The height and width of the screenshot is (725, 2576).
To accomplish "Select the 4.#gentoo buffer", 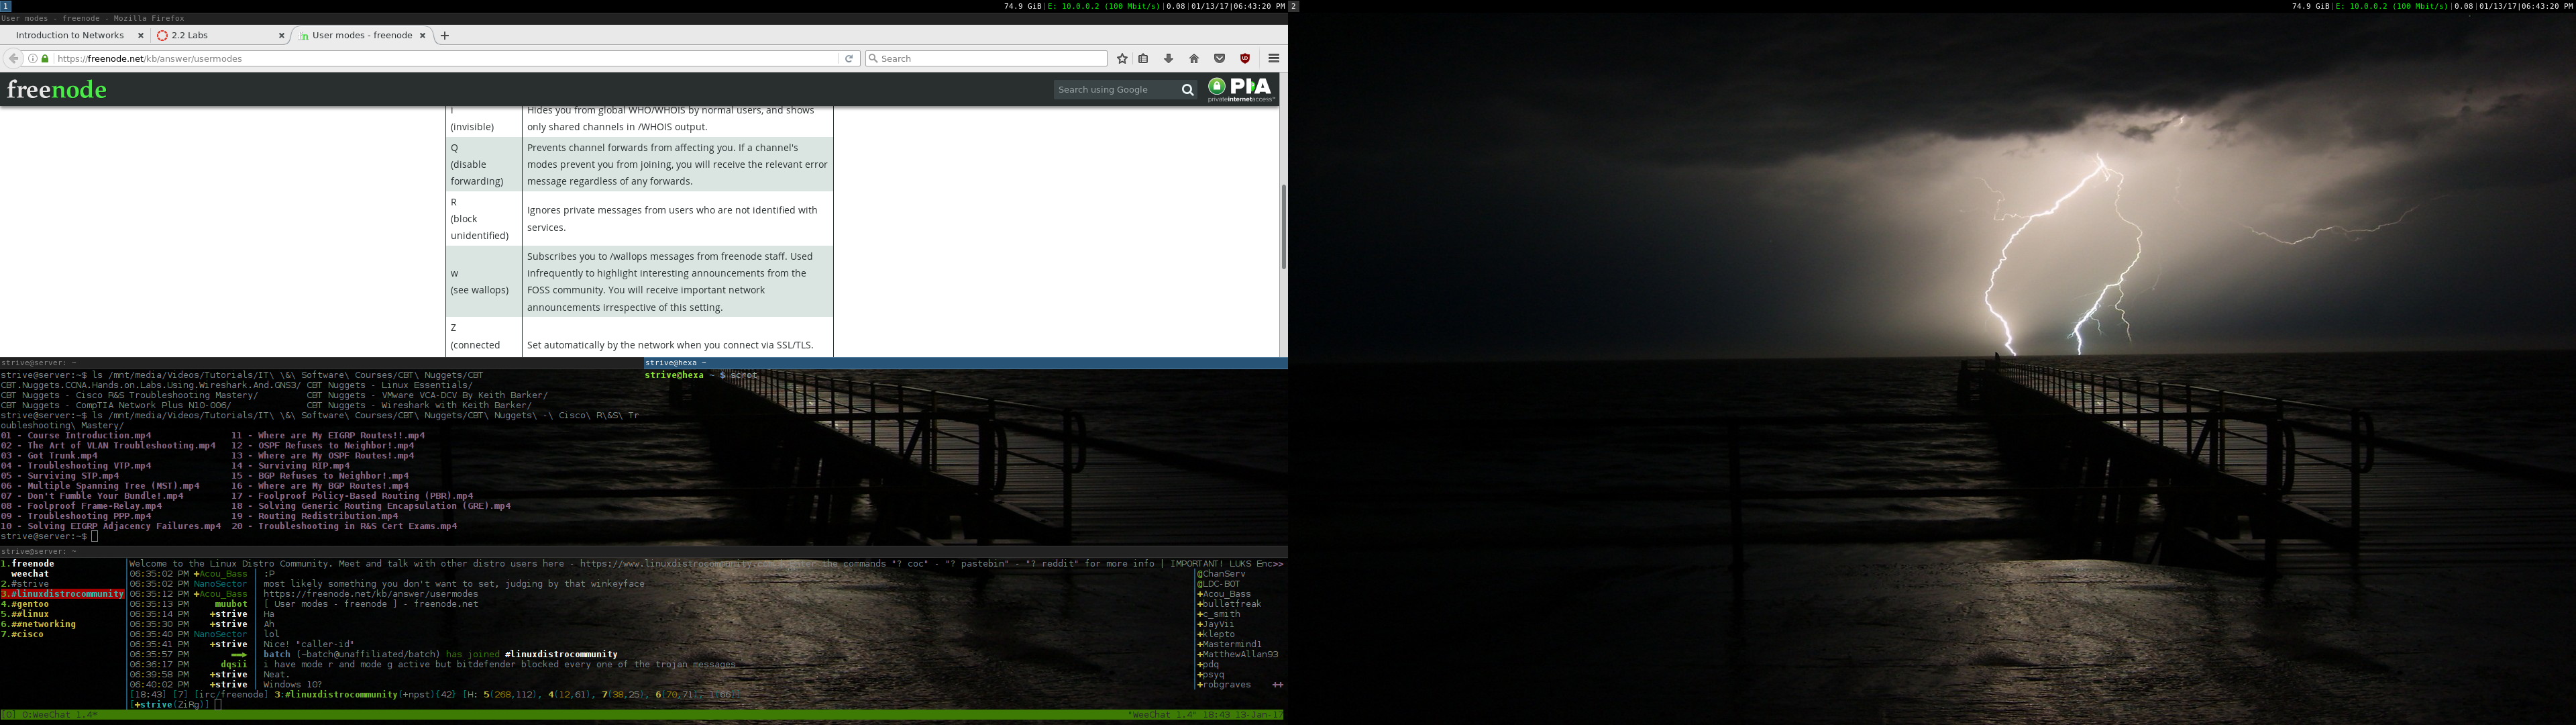I will (25, 604).
